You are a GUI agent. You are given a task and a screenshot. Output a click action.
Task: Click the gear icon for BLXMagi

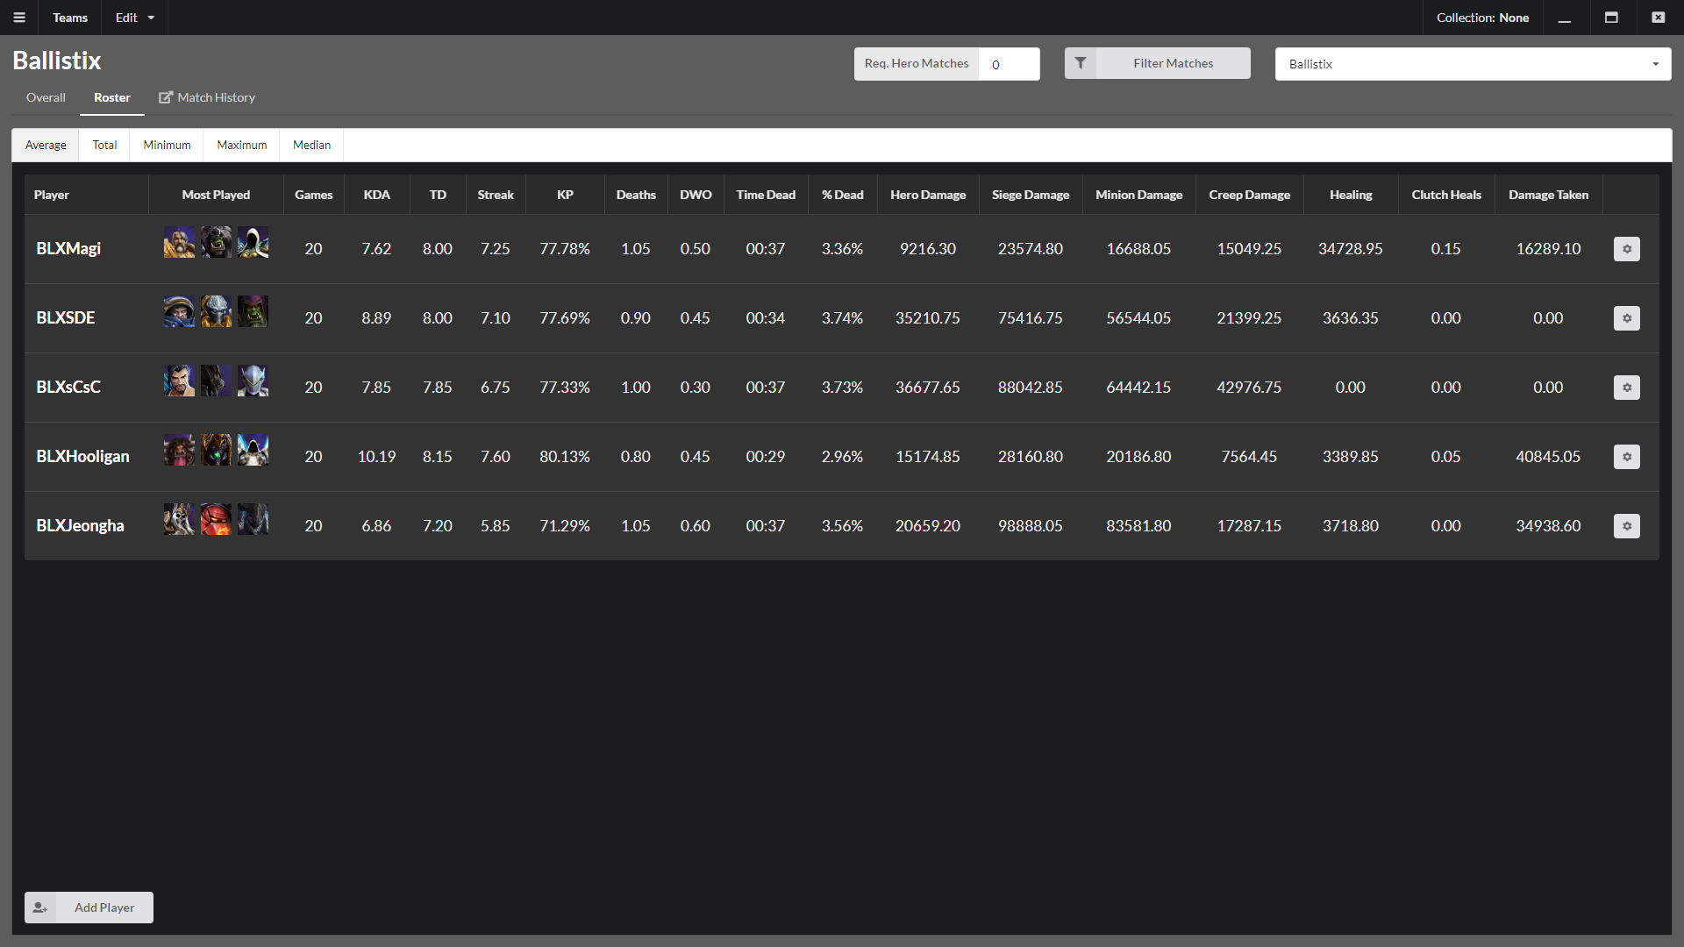coord(1627,249)
